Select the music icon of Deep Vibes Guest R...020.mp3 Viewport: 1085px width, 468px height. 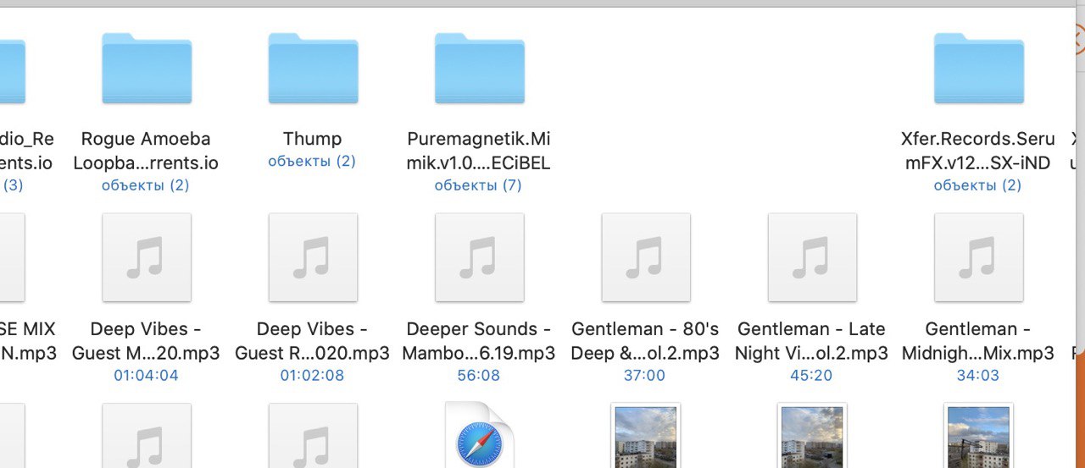click(313, 257)
